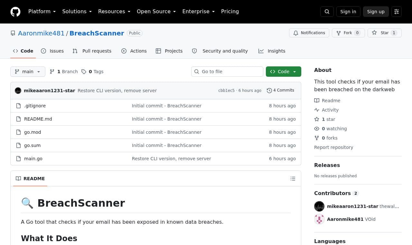Image resolution: width=412 pixels, height=245 pixels.
Task: Open the .gitignore file
Action: [35, 106]
